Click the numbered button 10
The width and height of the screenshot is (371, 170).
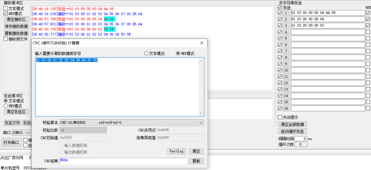[286, 70]
